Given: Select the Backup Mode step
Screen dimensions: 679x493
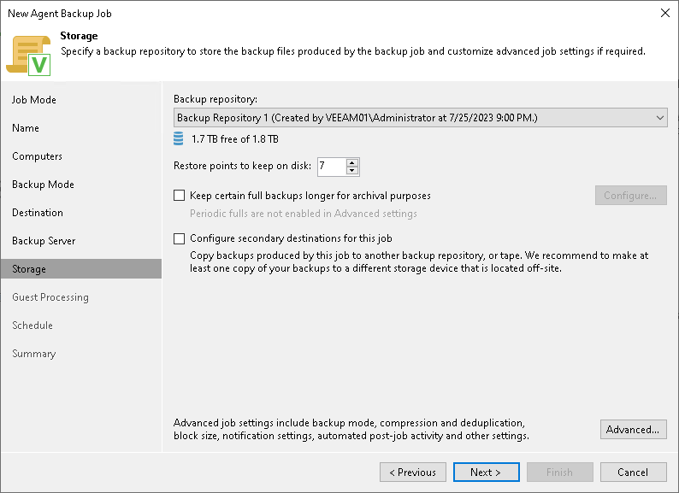Looking at the screenshot, I should 43,185.
